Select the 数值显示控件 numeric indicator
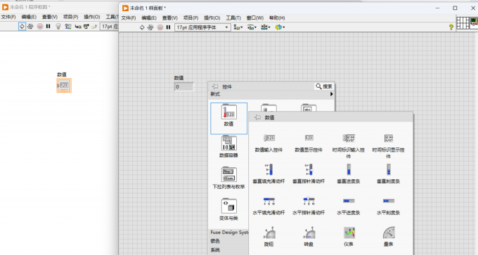 point(309,143)
